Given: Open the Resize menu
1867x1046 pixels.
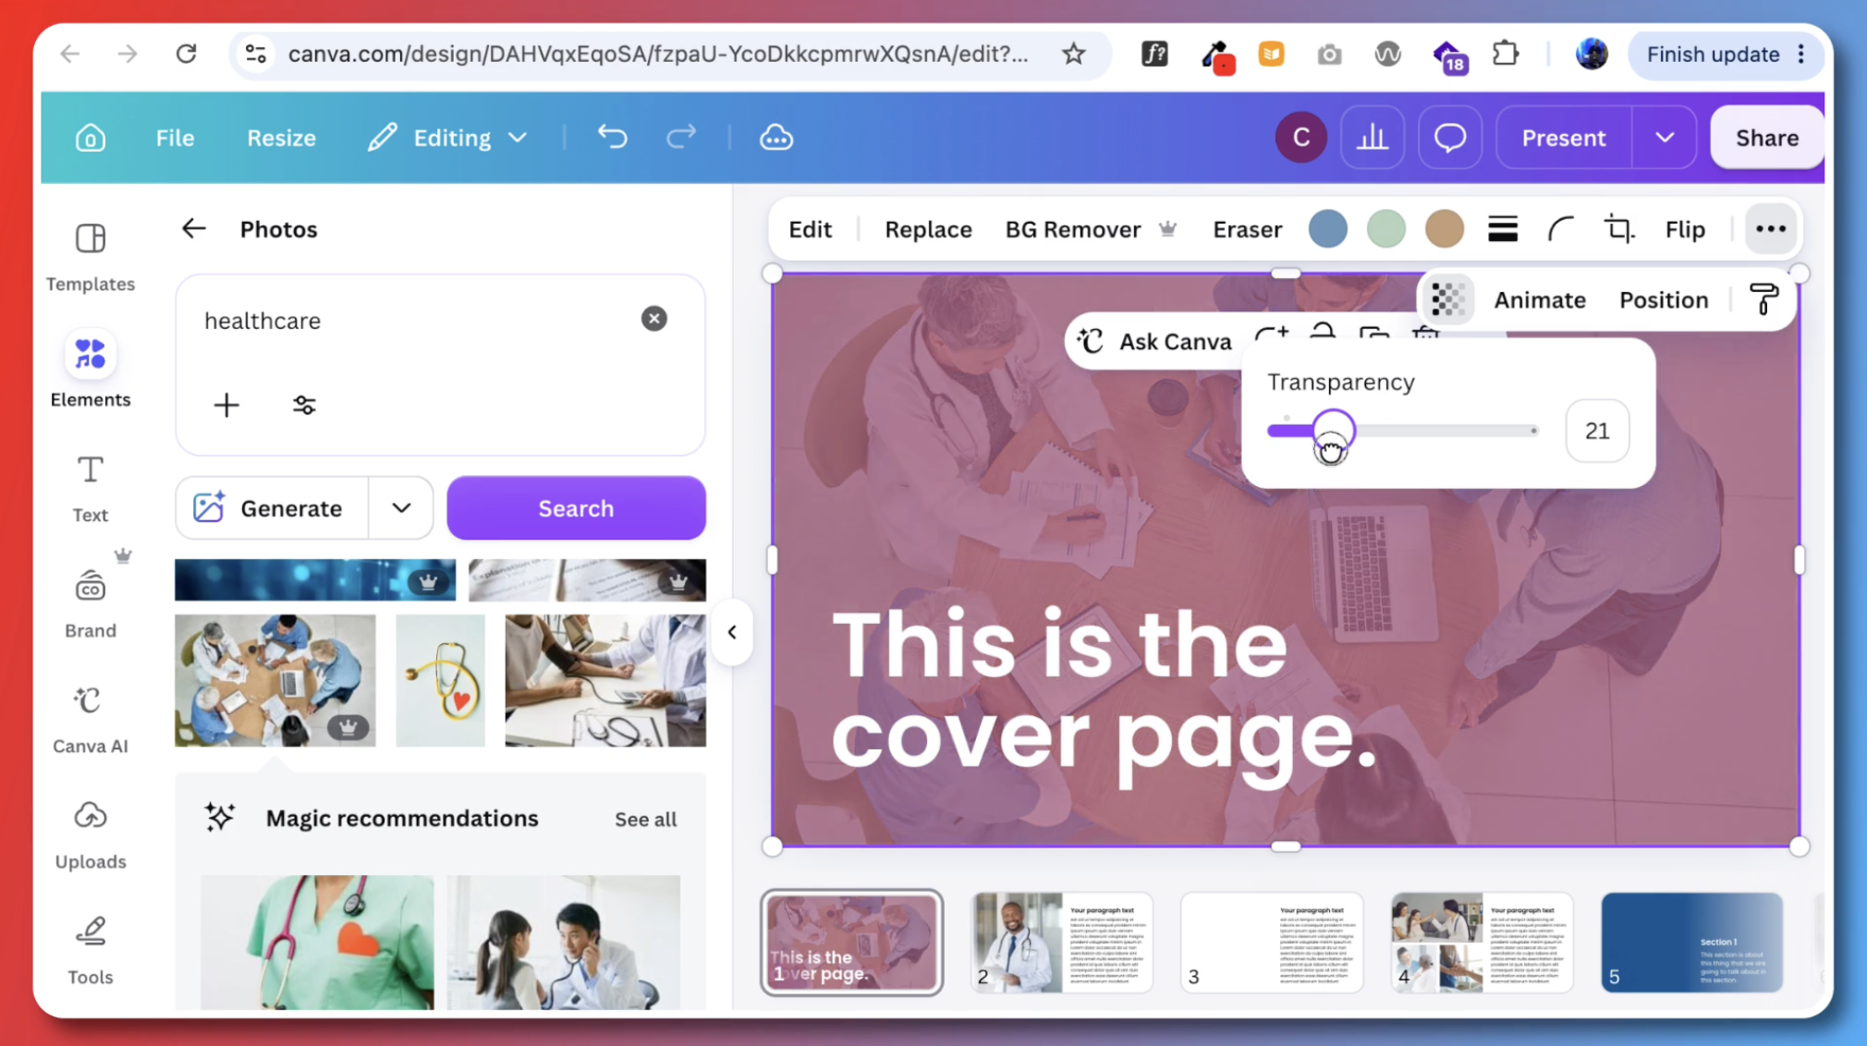Looking at the screenshot, I should click(281, 138).
